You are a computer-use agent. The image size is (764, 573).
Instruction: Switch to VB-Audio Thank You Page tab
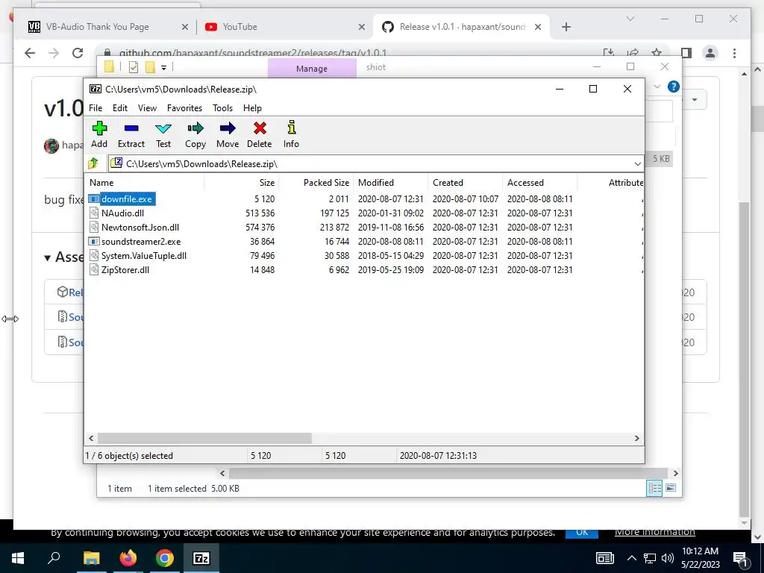[x=98, y=27]
